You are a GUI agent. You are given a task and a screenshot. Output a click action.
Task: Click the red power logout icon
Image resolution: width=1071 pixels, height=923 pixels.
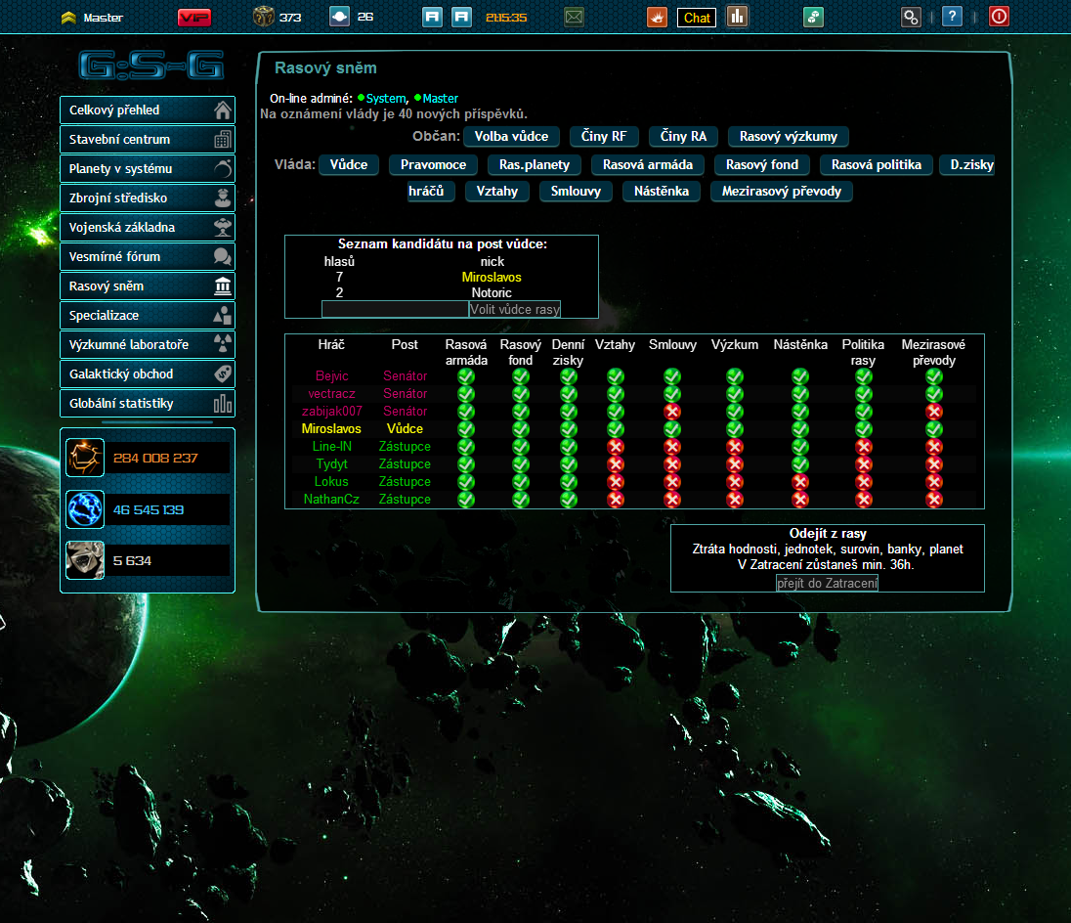pos(999,17)
